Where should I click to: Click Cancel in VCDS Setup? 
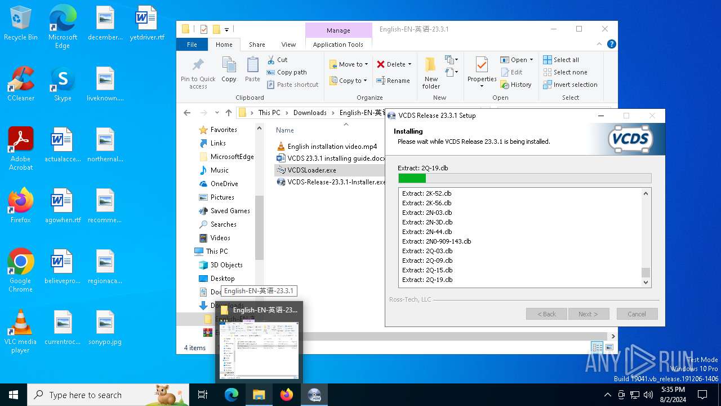637,314
